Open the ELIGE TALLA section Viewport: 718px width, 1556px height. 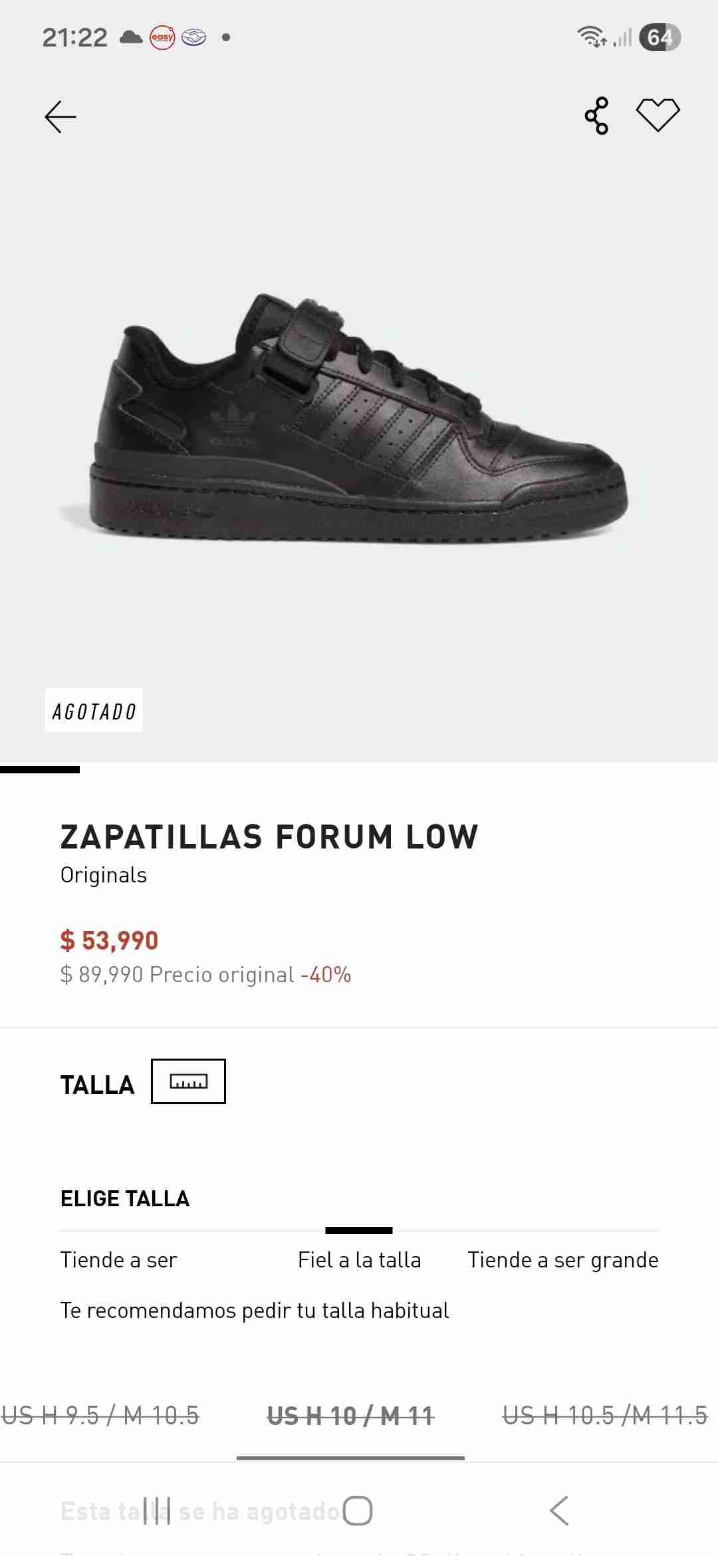125,1199
